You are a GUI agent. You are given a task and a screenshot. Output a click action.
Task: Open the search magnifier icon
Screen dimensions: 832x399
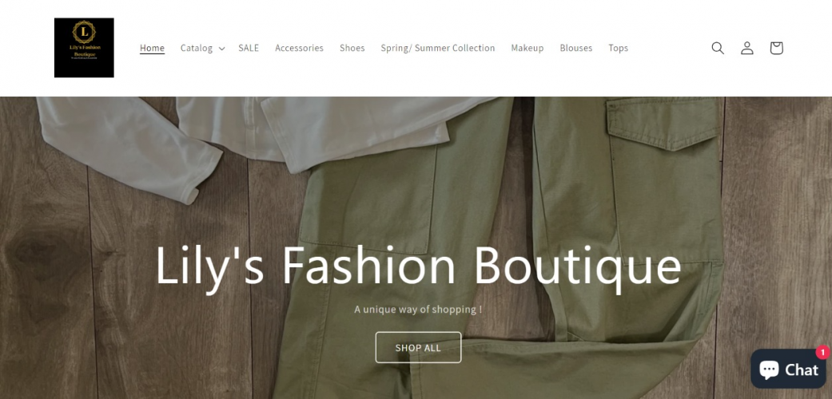click(x=718, y=48)
